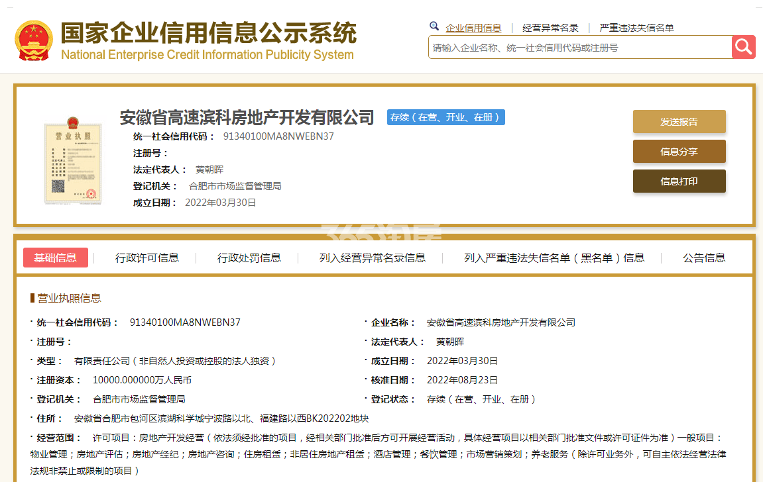Select the 企业信用信息 search category
Viewport: 763px width, 482px height.
[x=473, y=28]
